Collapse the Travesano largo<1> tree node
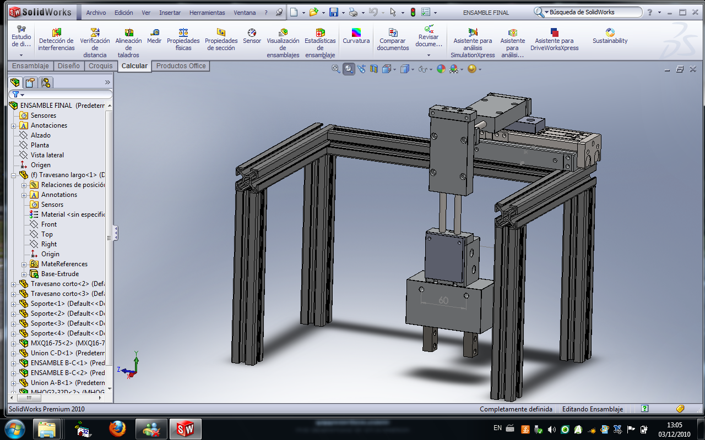Screen dimensions: 705x440 [x=14, y=175]
